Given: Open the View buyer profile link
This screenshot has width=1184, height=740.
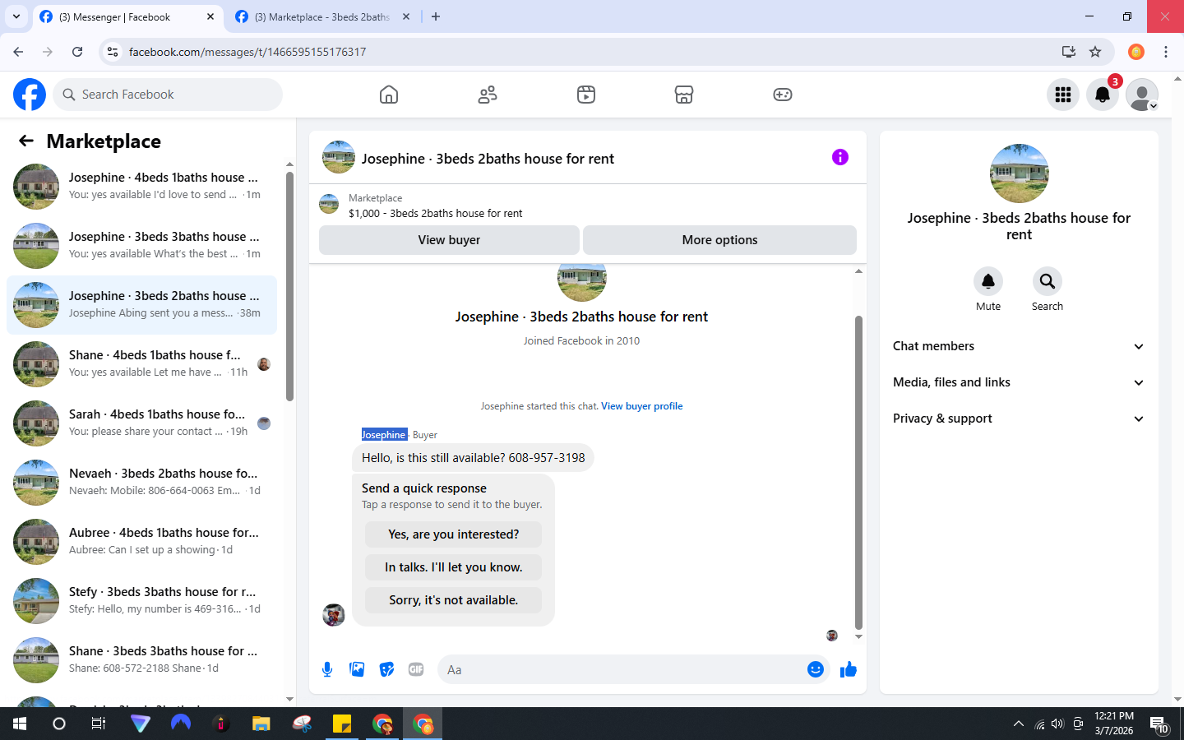Looking at the screenshot, I should (x=642, y=406).
